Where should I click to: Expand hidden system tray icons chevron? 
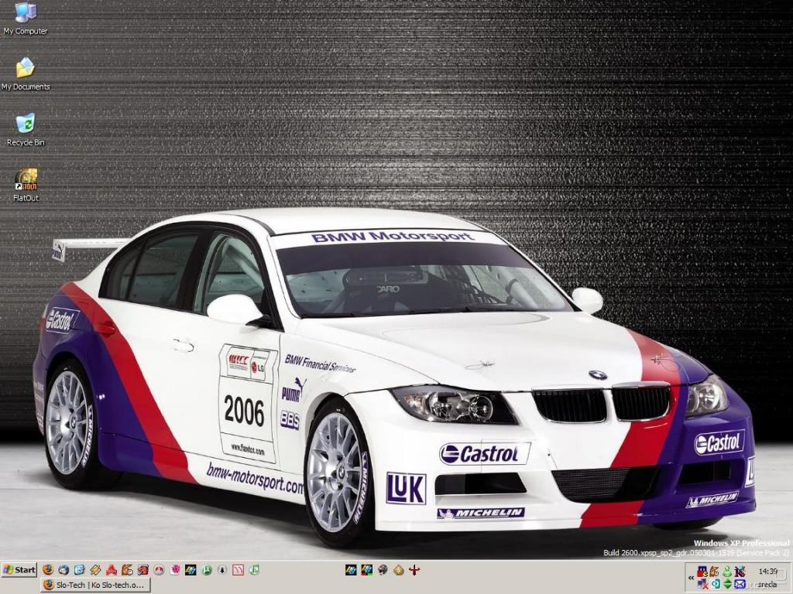pyautogui.click(x=691, y=577)
